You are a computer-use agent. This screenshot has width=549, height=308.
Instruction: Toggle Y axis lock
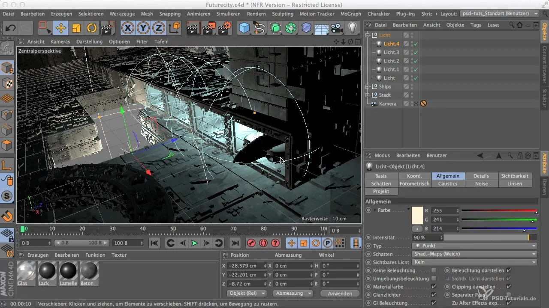143,28
